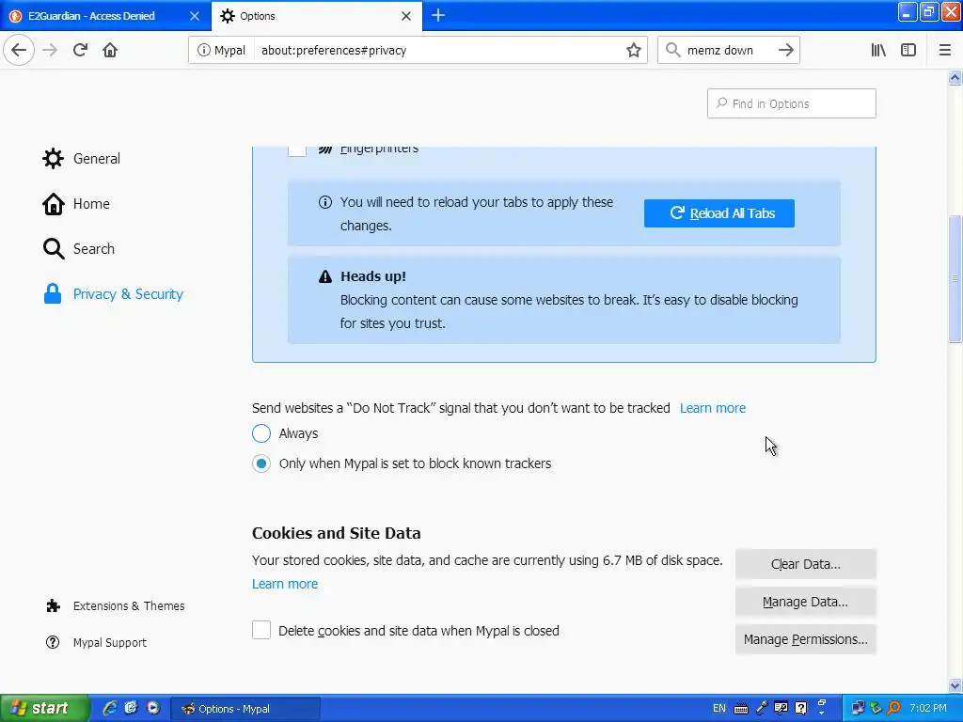Click the vertical scrollbar thumb

tap(955, 278)
